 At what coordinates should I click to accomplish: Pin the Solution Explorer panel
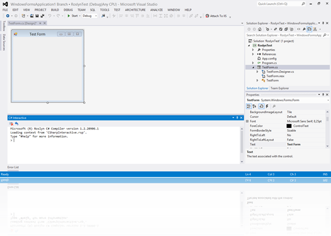(x=323, y=23)
